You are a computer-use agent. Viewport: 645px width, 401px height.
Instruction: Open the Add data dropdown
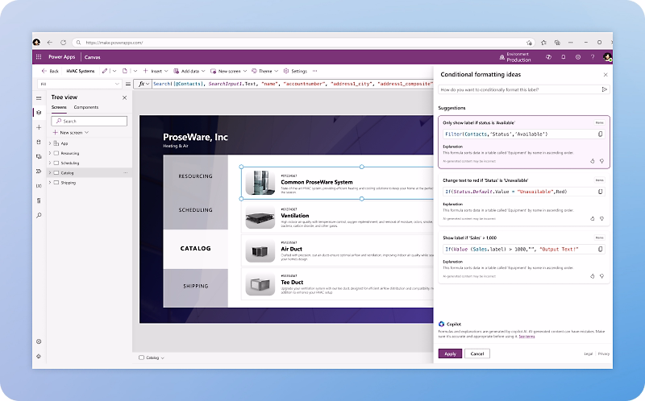pos(189,71)
